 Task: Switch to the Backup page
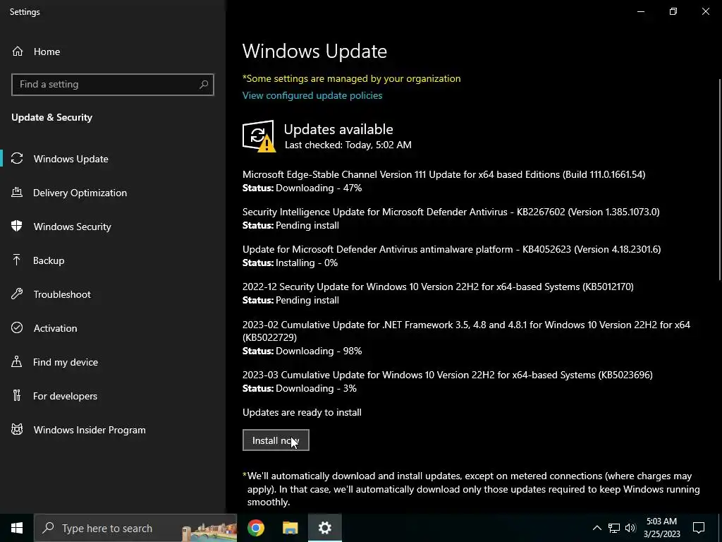tap(113, 260)
